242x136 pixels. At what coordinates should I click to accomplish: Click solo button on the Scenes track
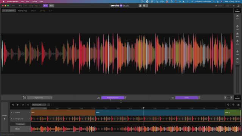[14, 113]
